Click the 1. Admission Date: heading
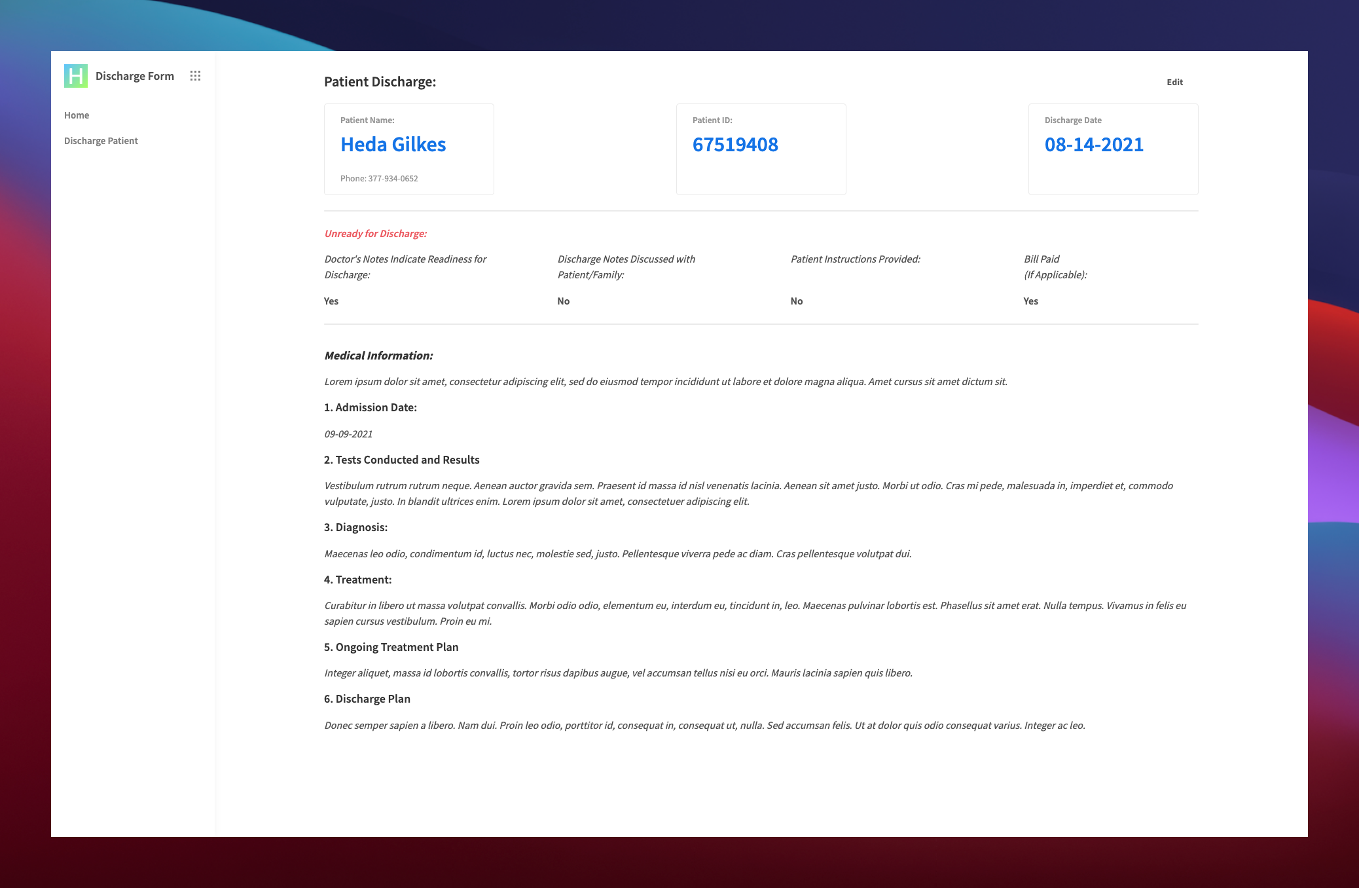1359x888 pixels. click(x=371, y=407)
